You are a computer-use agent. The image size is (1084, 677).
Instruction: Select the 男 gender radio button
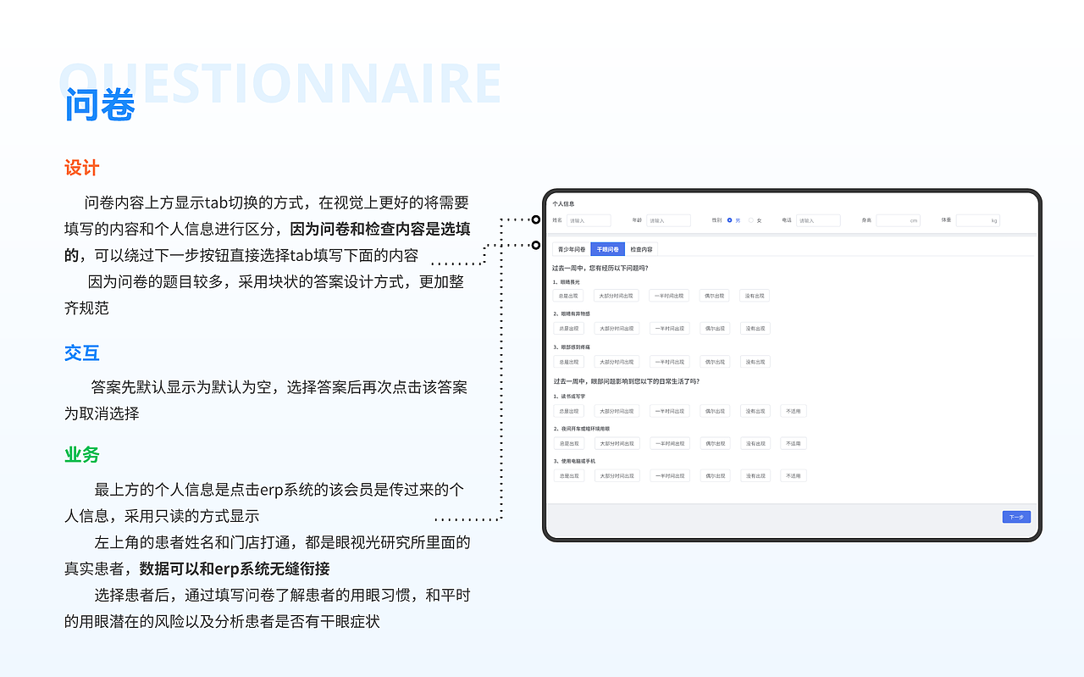click(732, 220)
